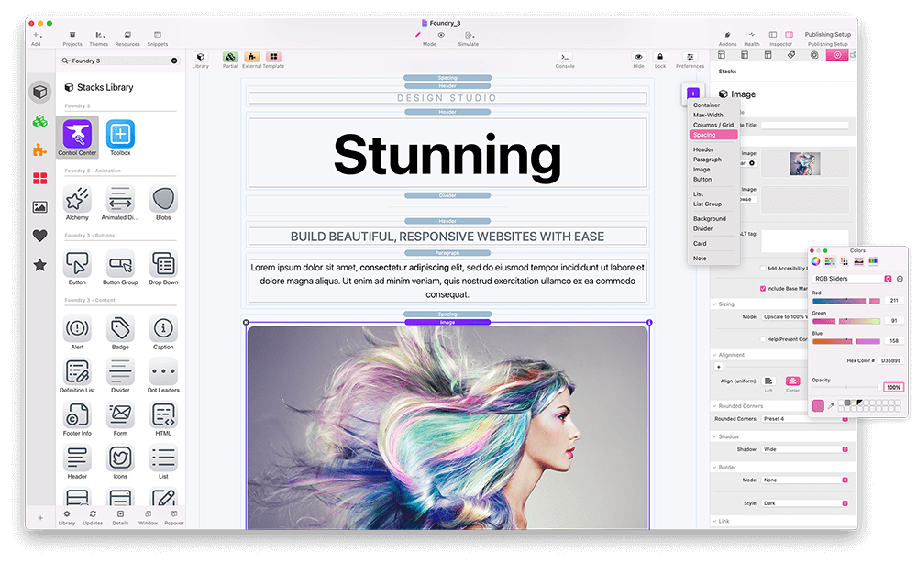Screen dimensions: 917x563
Task: Adjust the Red color slider
Action: pyautogui.click(x=845, y=301)
